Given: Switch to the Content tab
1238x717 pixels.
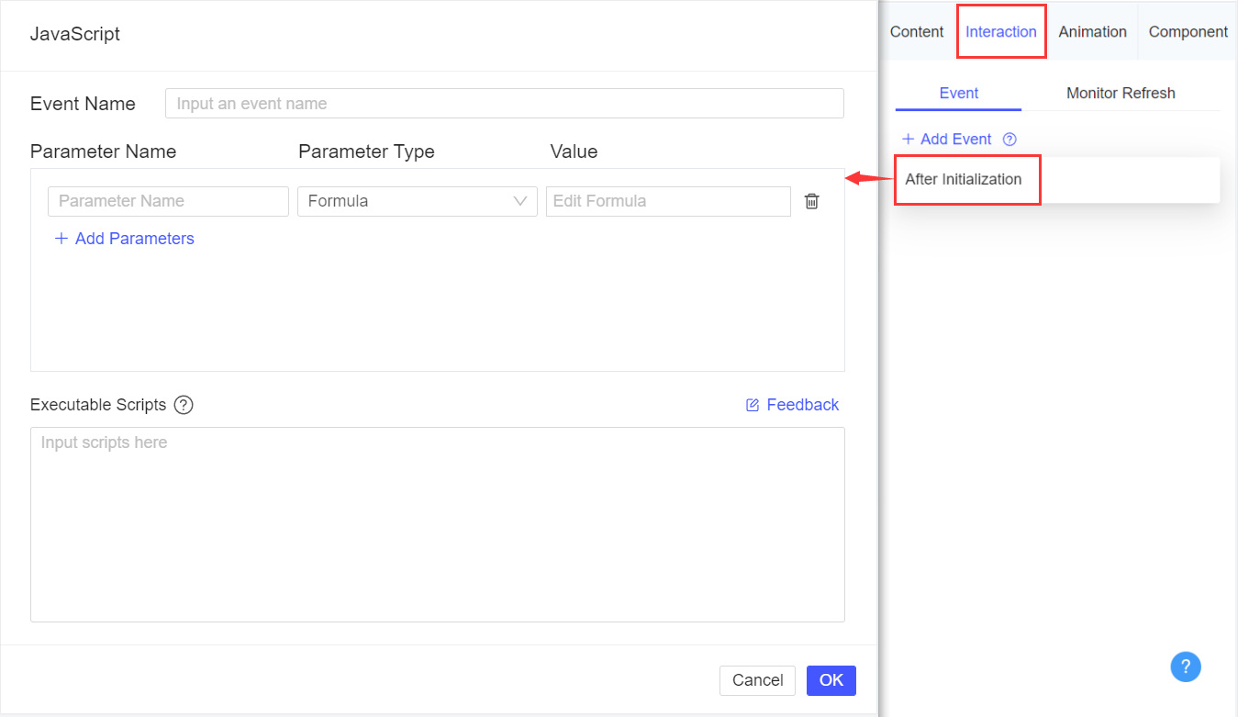Looking at the screenshot, I should coord(916,30).
